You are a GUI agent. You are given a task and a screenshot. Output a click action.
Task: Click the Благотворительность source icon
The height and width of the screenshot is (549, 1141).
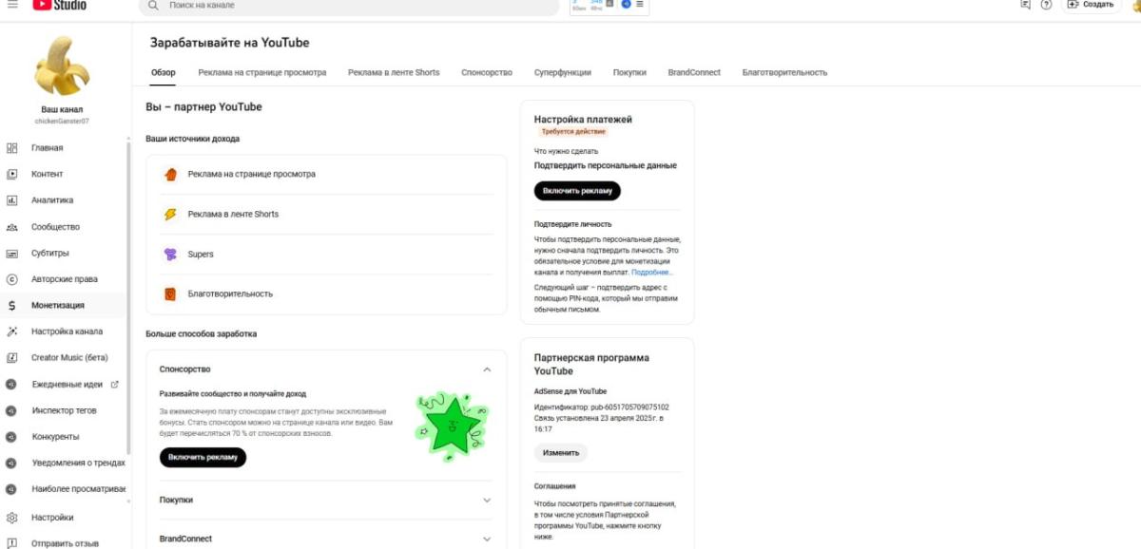(170, 293)
